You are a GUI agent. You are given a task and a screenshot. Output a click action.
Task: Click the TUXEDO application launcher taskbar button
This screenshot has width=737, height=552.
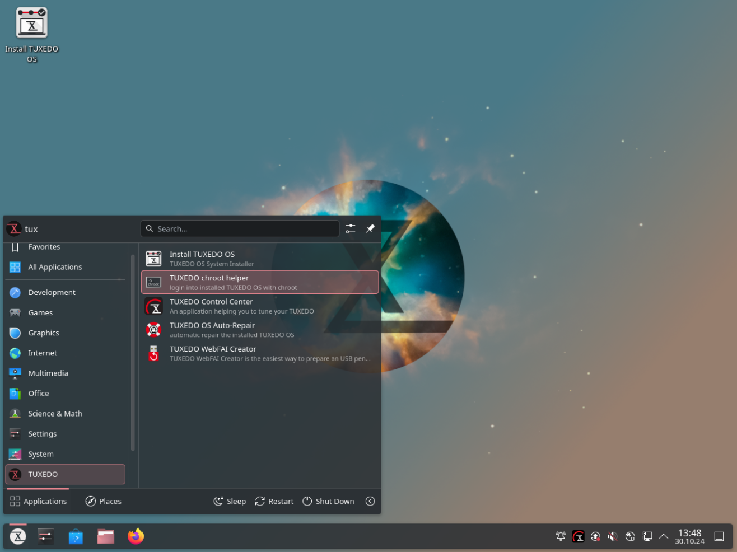[18, 536]
